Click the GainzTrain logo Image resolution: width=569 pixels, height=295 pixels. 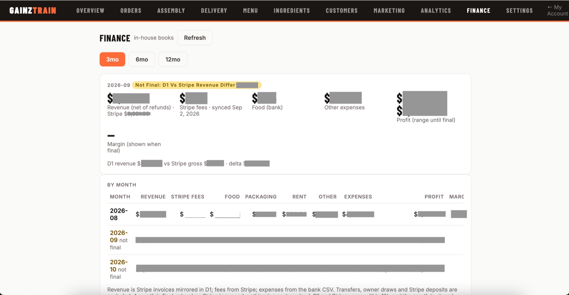(33, 10)
